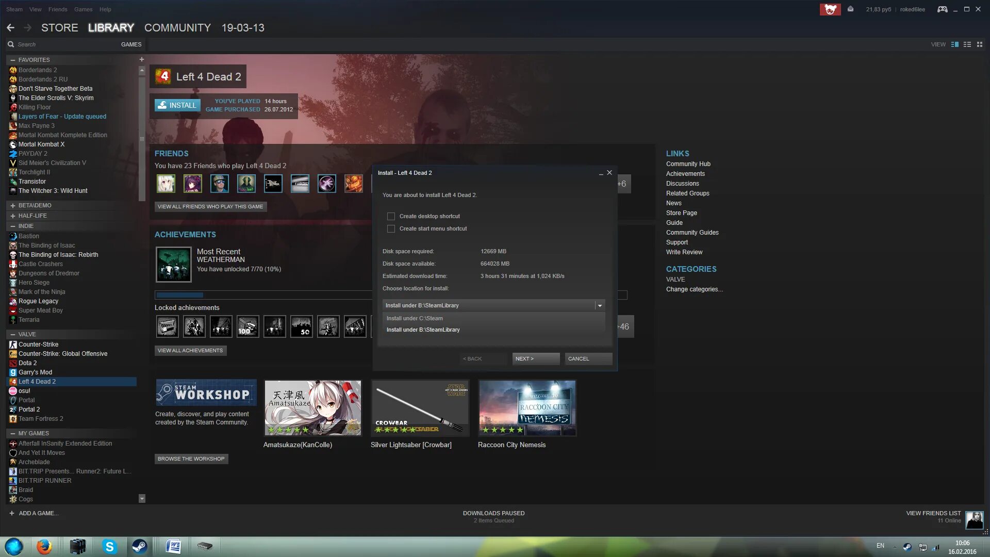Close the Install - Left 4 Dead 2 dialog

pos(609,173)
